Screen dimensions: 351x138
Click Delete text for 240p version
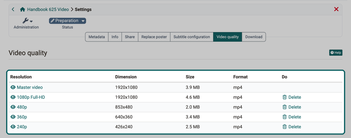(295, 127)
